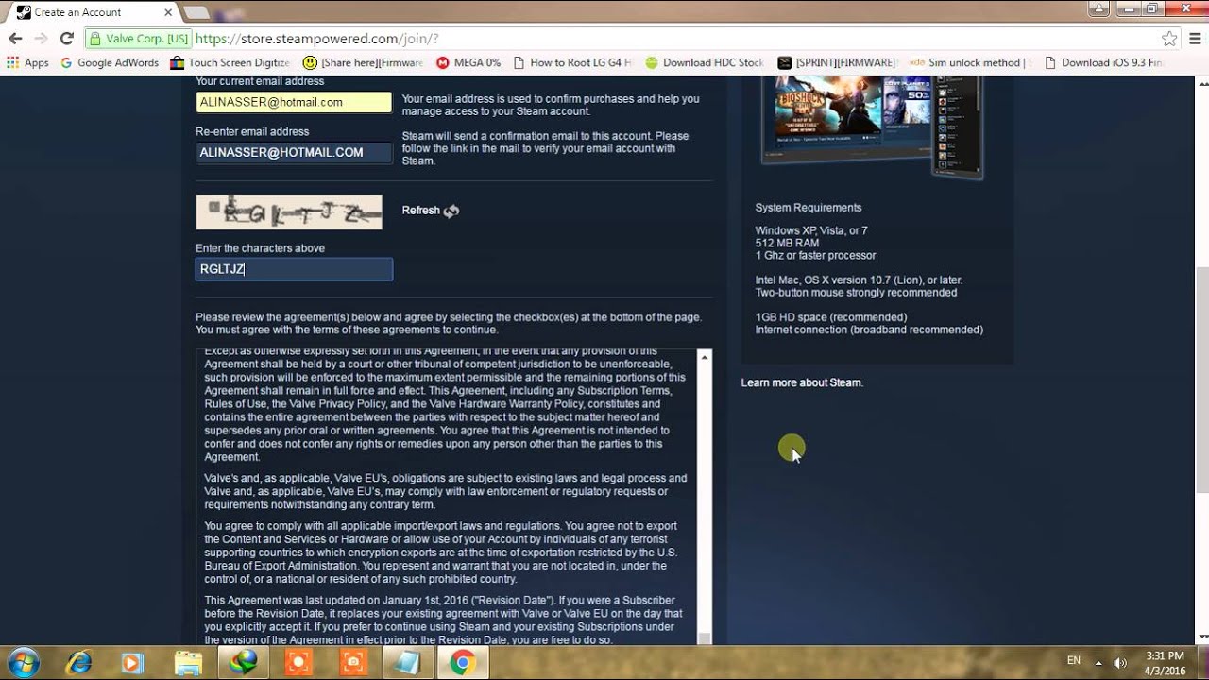Open a new browser tab
This screenshot has height=680, width=1209.
coord(196,12)
